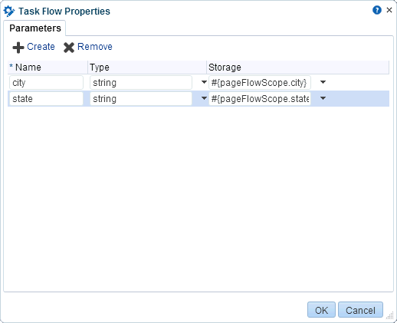Close the Task Flow Properties dialog
This screenshot has height=323, width=397.
point(389,10)
